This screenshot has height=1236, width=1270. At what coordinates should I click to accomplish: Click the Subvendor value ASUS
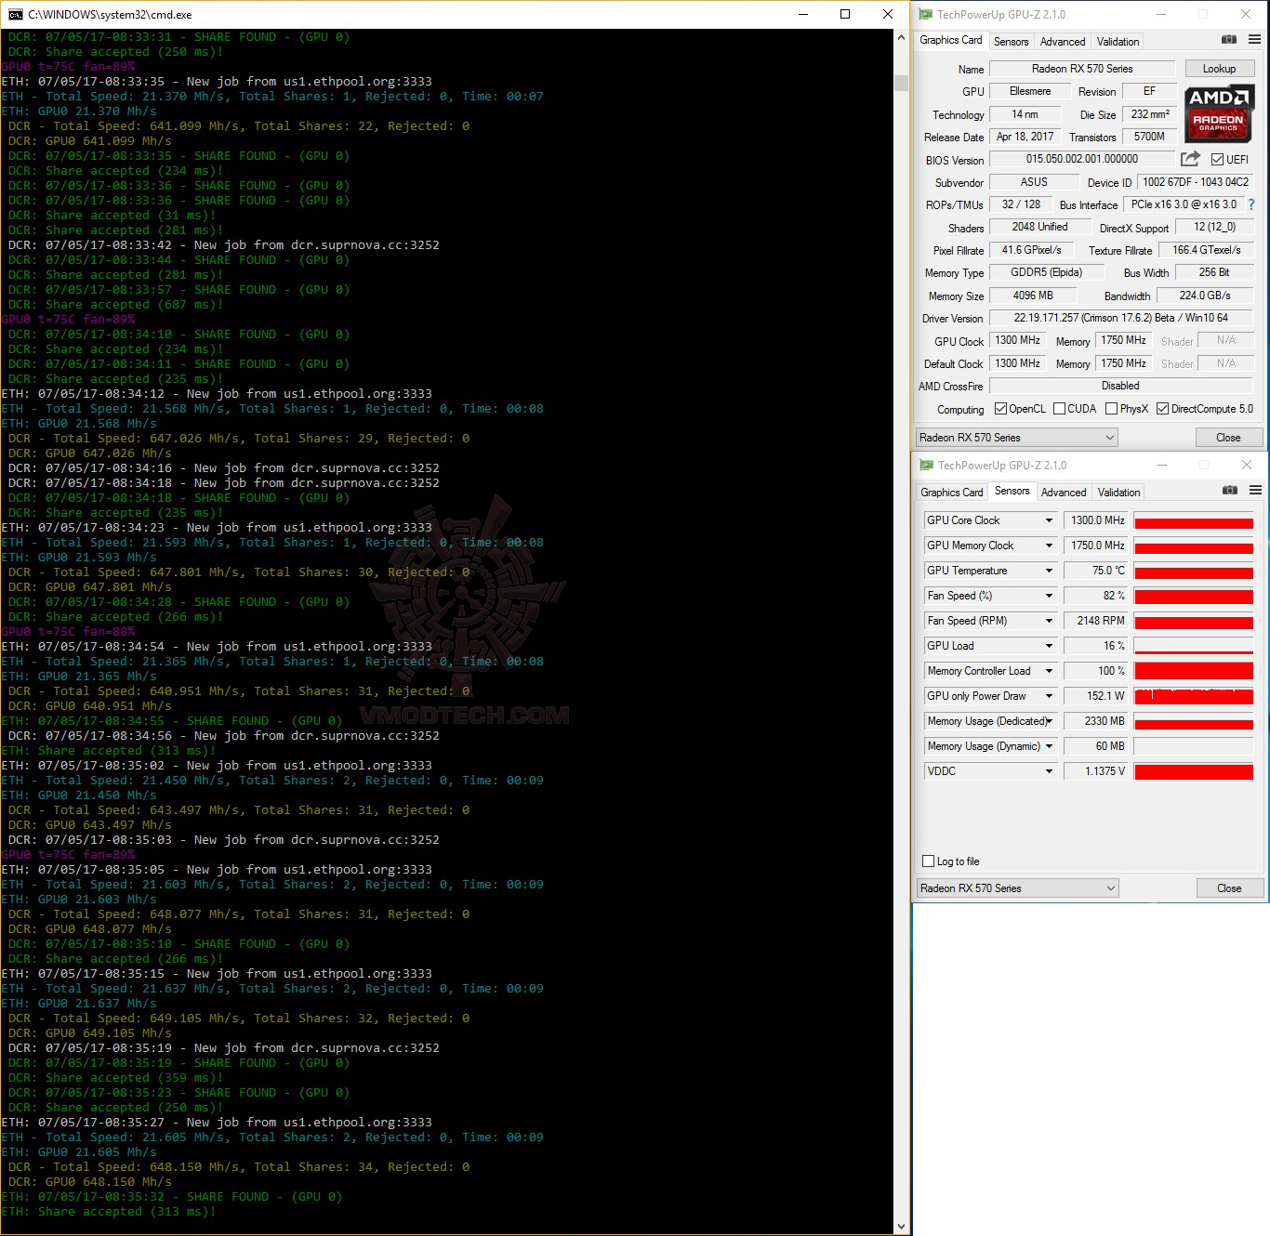coord(1034,182)
